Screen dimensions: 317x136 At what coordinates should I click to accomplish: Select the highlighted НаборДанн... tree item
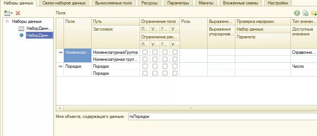40,35
